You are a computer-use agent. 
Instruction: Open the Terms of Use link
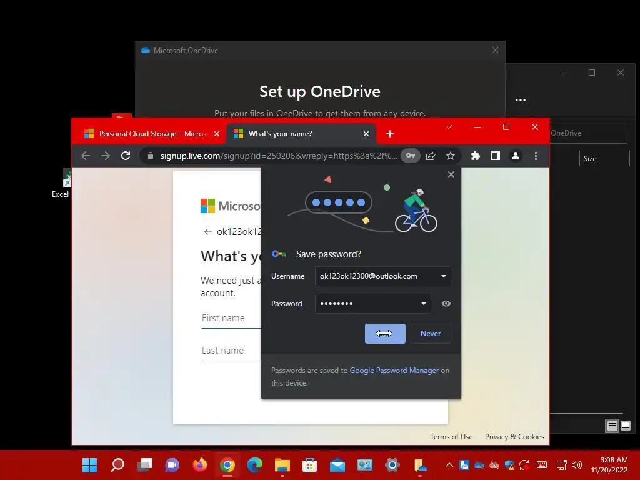coord(451,437)
